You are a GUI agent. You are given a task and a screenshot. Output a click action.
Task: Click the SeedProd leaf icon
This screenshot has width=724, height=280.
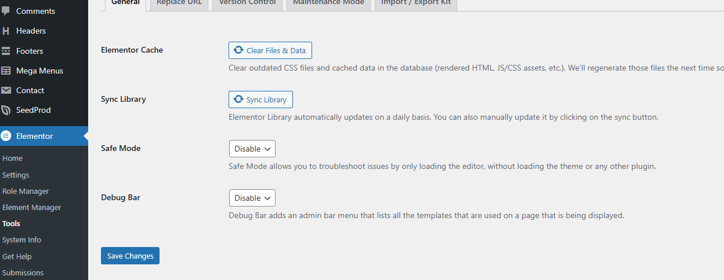6,110
